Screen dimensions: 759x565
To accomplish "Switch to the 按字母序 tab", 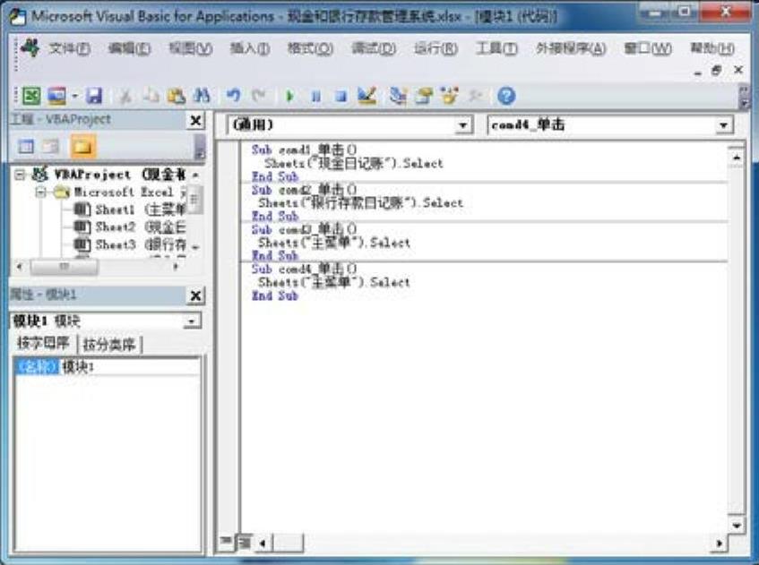I will 44,344.
